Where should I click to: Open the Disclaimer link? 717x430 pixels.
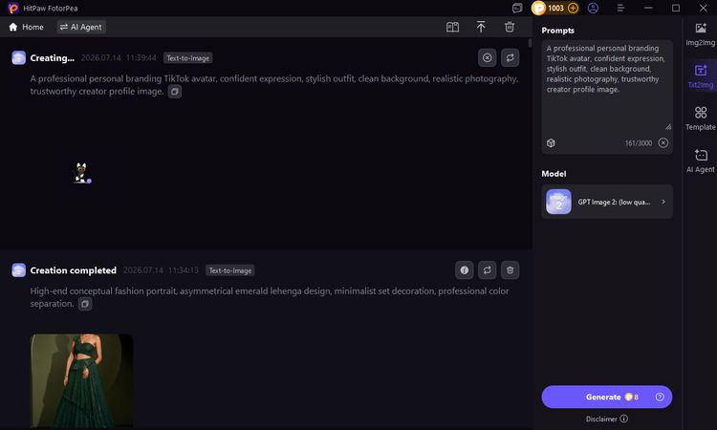point(607,419)
